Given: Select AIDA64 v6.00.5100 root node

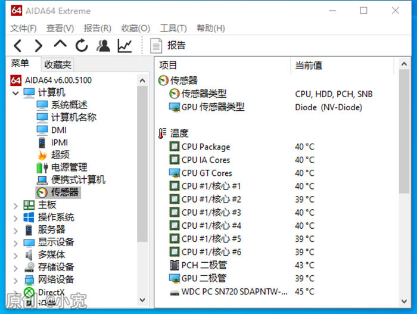Looking at the screenshot, I should 51,80.
